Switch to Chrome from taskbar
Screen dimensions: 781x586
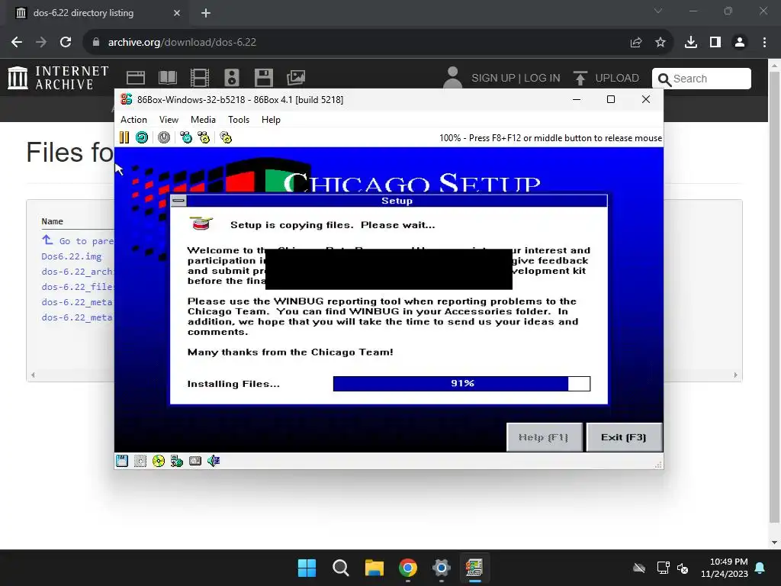[408, 568]
